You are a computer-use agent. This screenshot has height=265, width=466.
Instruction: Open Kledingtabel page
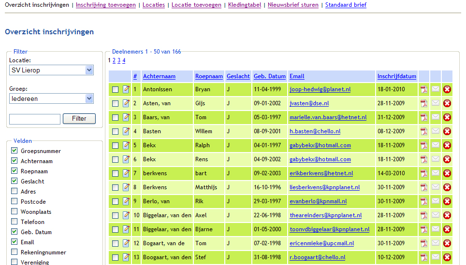[x=245, y=5]
